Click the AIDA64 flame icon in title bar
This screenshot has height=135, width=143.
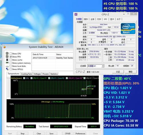pos(5,47)
